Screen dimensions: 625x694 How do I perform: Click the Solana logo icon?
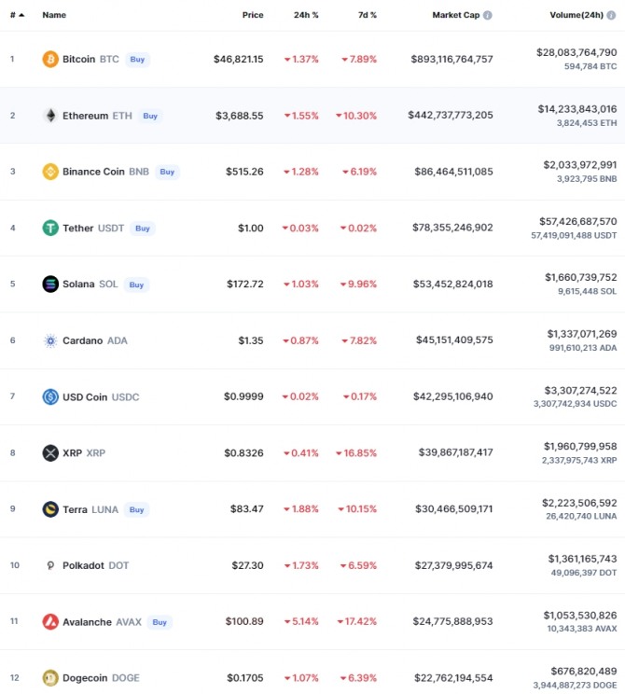50,284
